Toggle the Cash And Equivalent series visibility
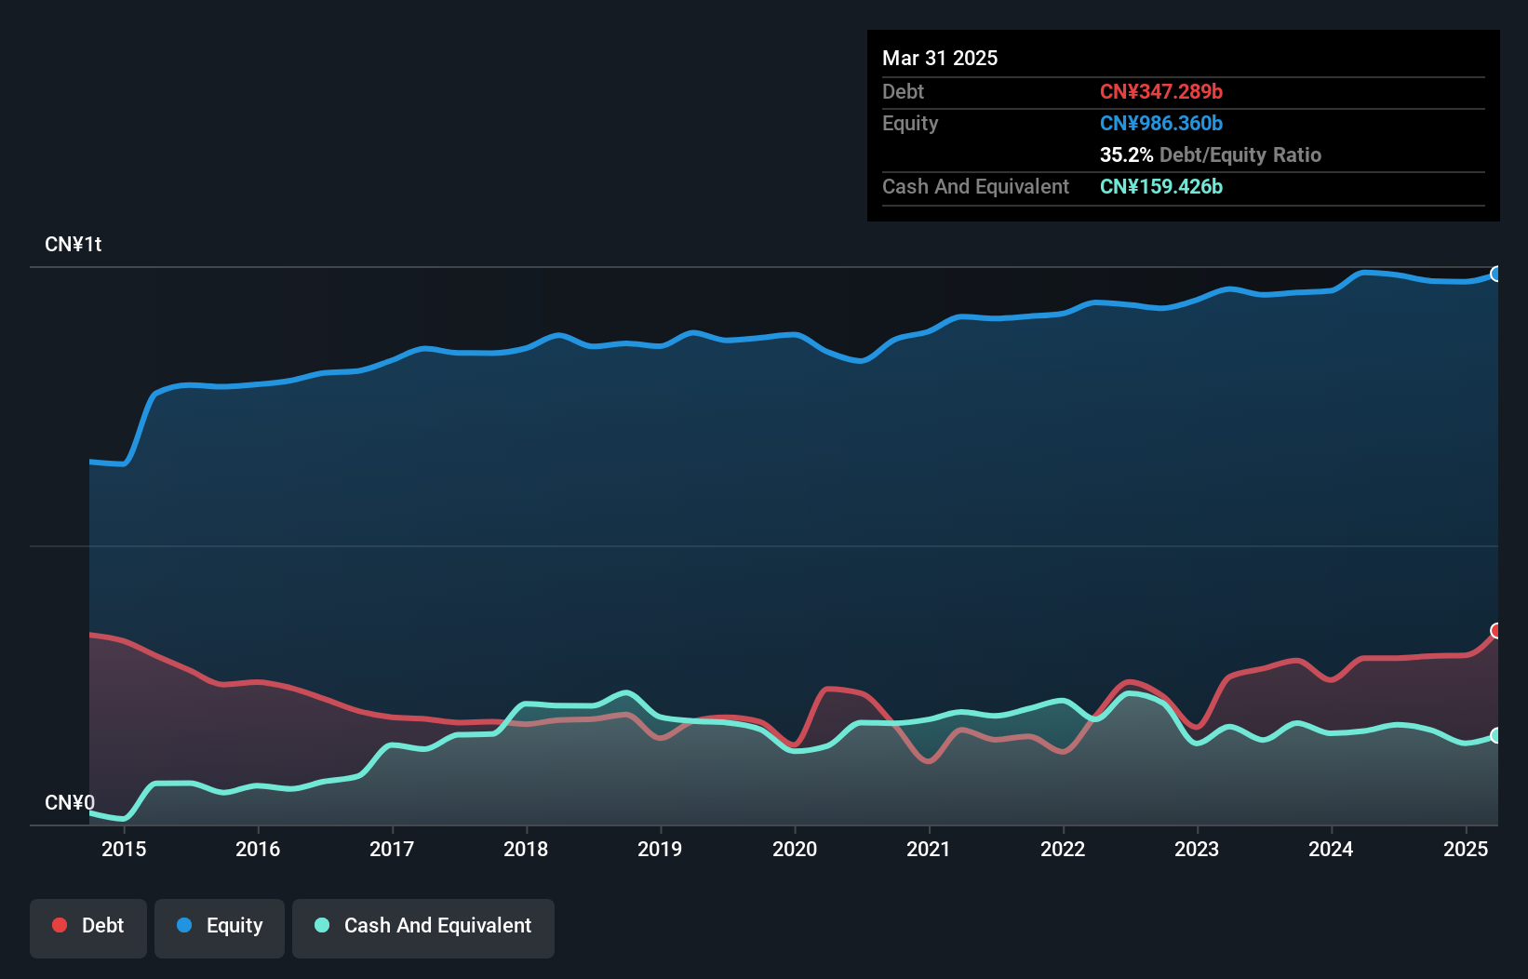Image resolution: width=1528 pixels, height=979 pixels. (423, 927)
